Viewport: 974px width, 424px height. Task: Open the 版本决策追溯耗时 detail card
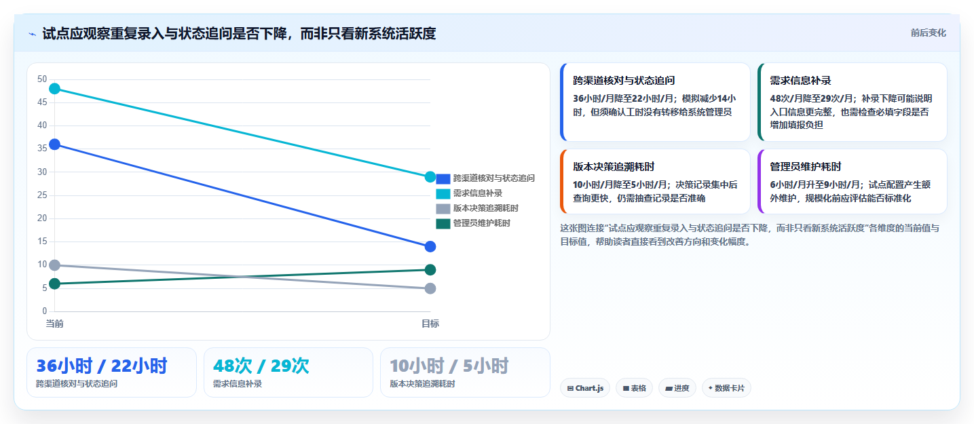[x=655, y=182]
